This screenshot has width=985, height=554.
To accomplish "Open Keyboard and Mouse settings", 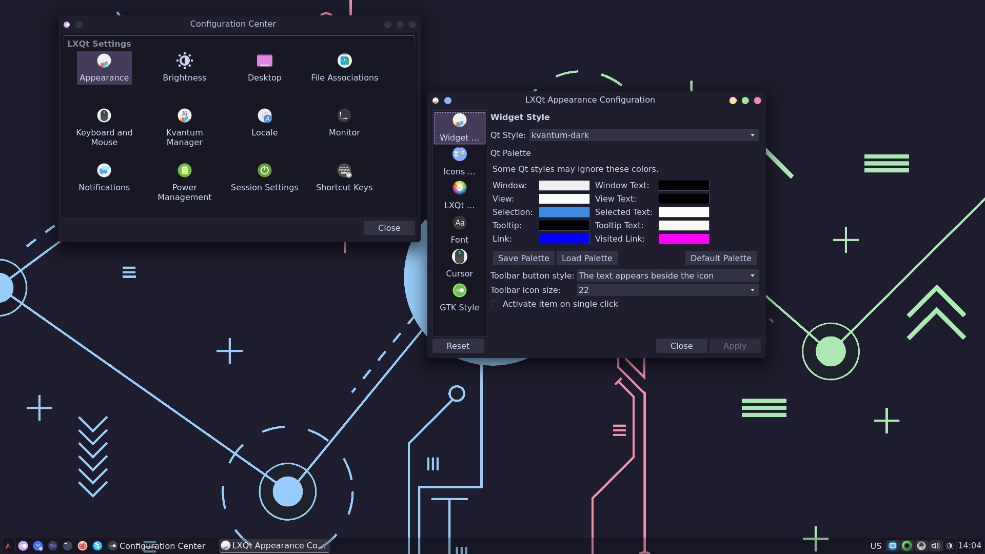I will click(x=104, y=127).
